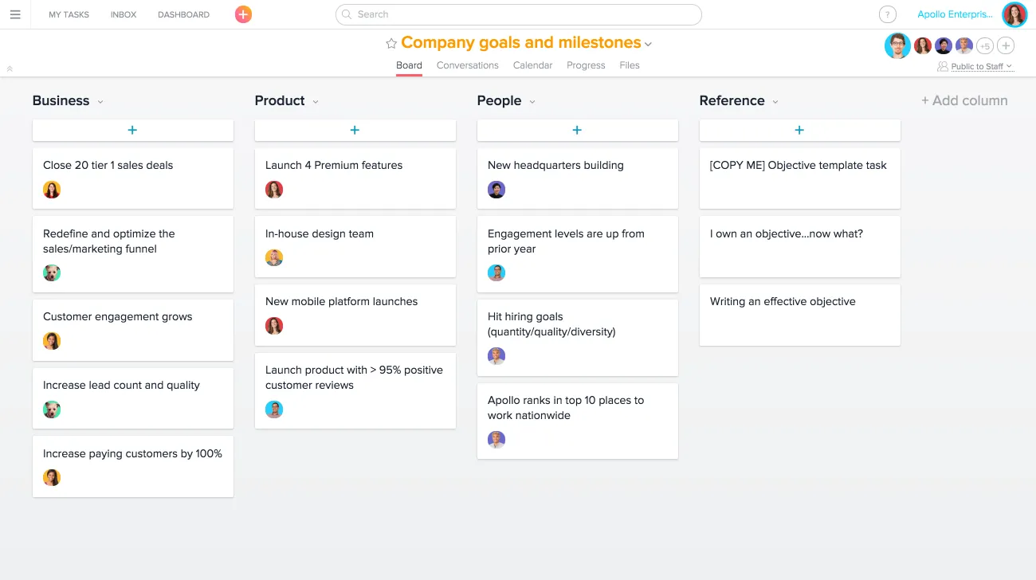The height and width of the screenshot is (580, 1036).
Task: Click the large project owner avatar with glasses
Action: click(x=897, y=46)
